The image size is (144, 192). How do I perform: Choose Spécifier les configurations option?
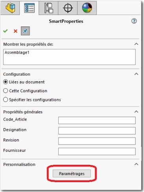point(32,100)
